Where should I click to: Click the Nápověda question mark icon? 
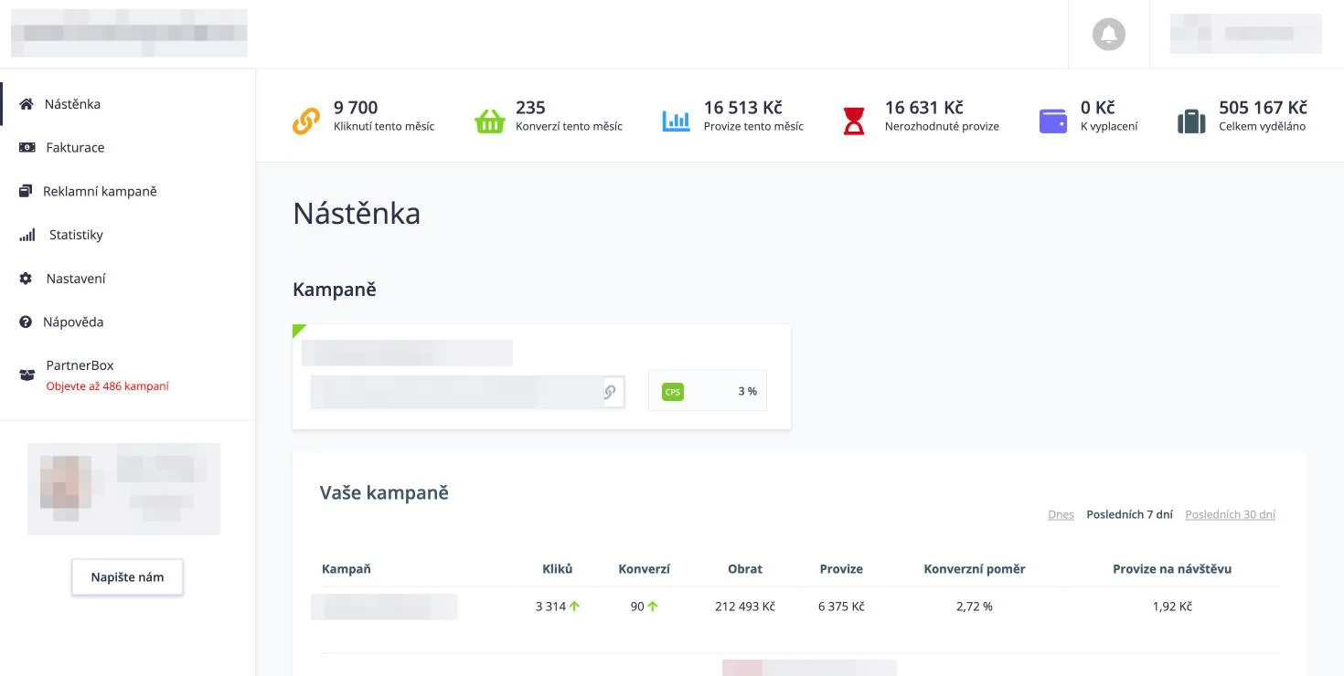(x=26, y=322)
